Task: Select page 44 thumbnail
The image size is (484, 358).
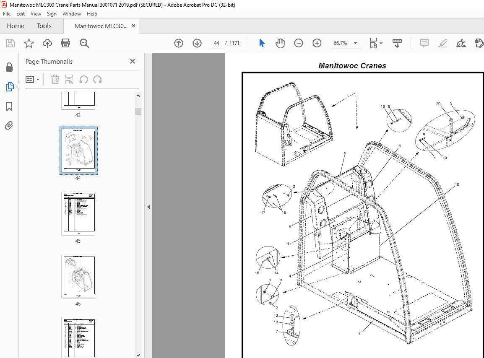Action: coord(78,150)
